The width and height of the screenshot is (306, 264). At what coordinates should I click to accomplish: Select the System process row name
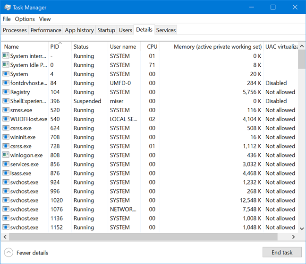(19, 74)
